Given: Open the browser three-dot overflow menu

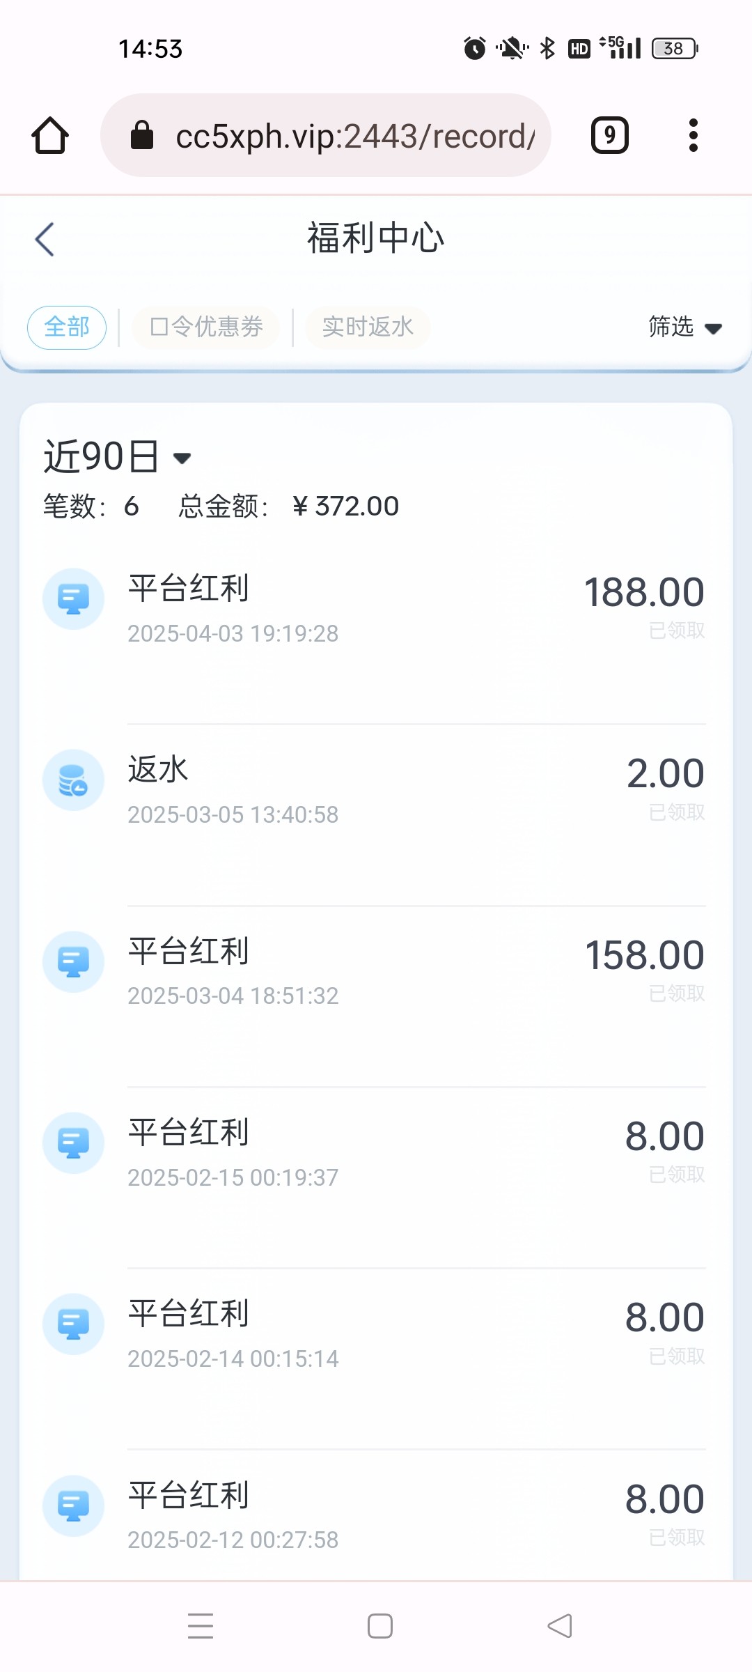Looking at the screenshot, I should 693,135.
